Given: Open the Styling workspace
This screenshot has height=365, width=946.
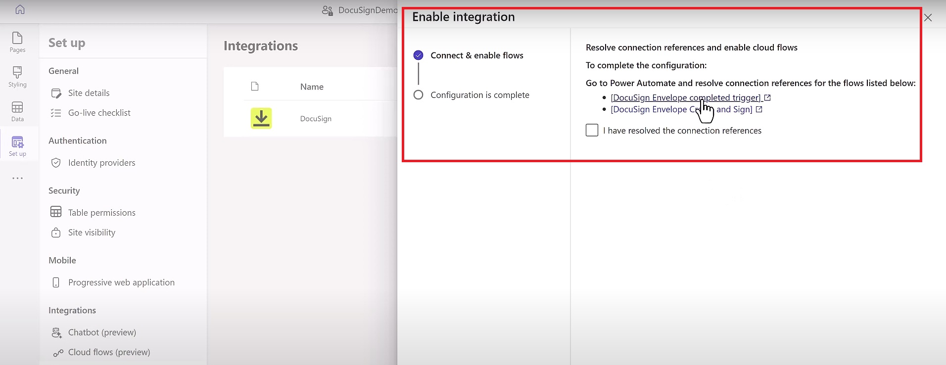Looking at the screenshot, I should 17,77.
